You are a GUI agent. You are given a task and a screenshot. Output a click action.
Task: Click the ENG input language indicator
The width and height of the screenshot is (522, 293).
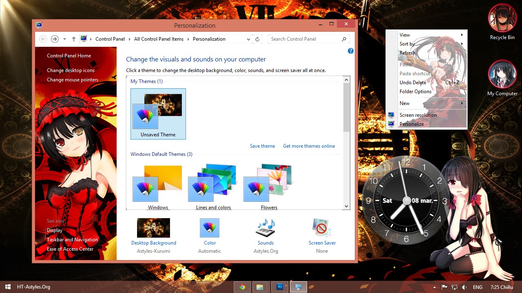478,287
